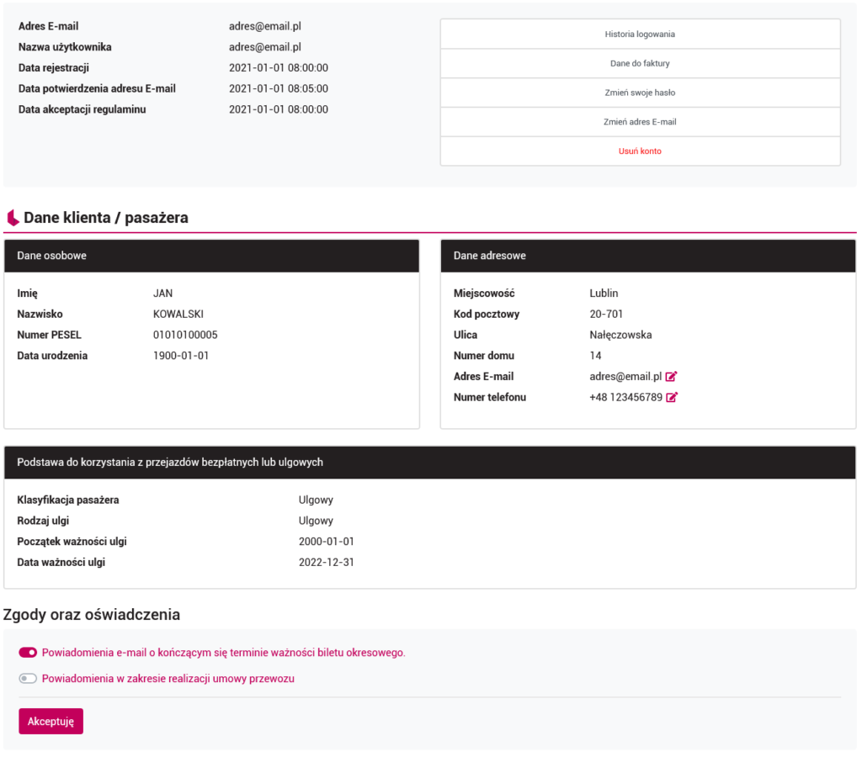Click the phone number +48 123456789
The height and width of the screenshot is (757, 862).
[625, 398]
